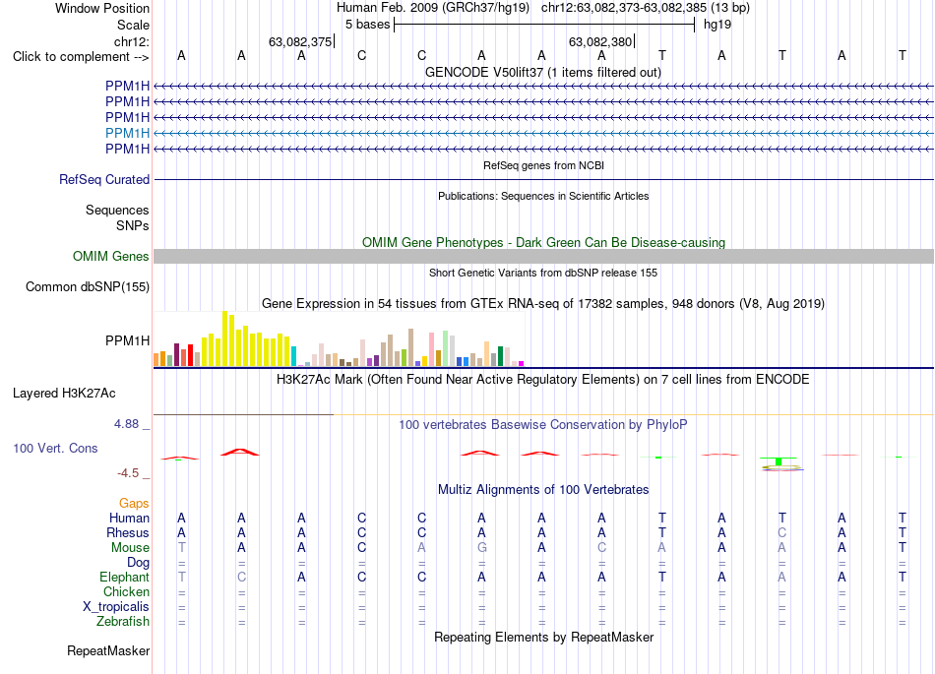
Task: Click 'Multiz Alignments of 100 Vertebrates' title
Action: pyautogui.click(x=543, y=490)
